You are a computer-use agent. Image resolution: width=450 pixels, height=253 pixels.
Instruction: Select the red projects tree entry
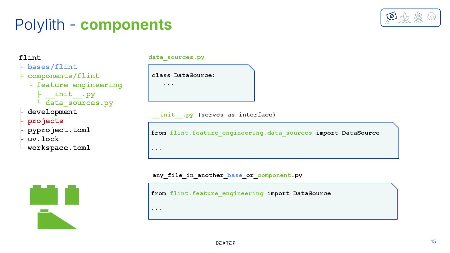45,121
